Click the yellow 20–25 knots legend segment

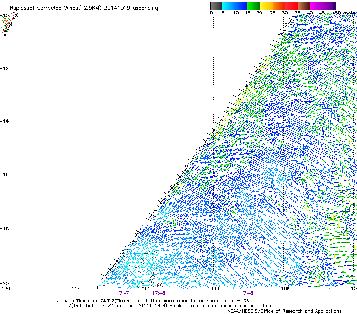click(x=266, y=6)
